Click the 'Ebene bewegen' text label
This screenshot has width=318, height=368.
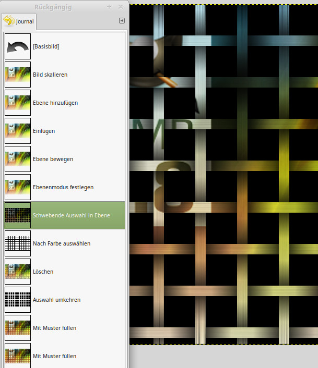pyautogui.click(x=53, y=159)
